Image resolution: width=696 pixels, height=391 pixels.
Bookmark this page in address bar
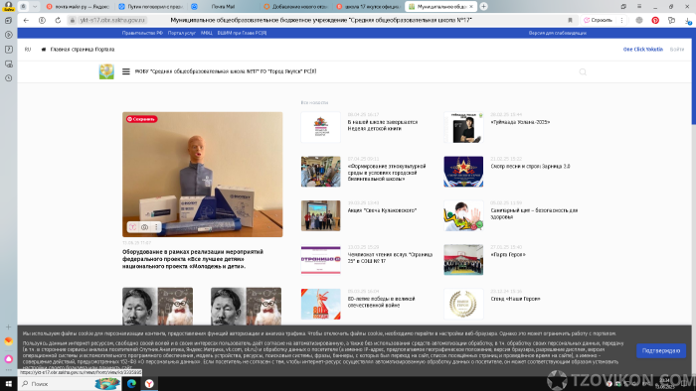coord(570,21)
